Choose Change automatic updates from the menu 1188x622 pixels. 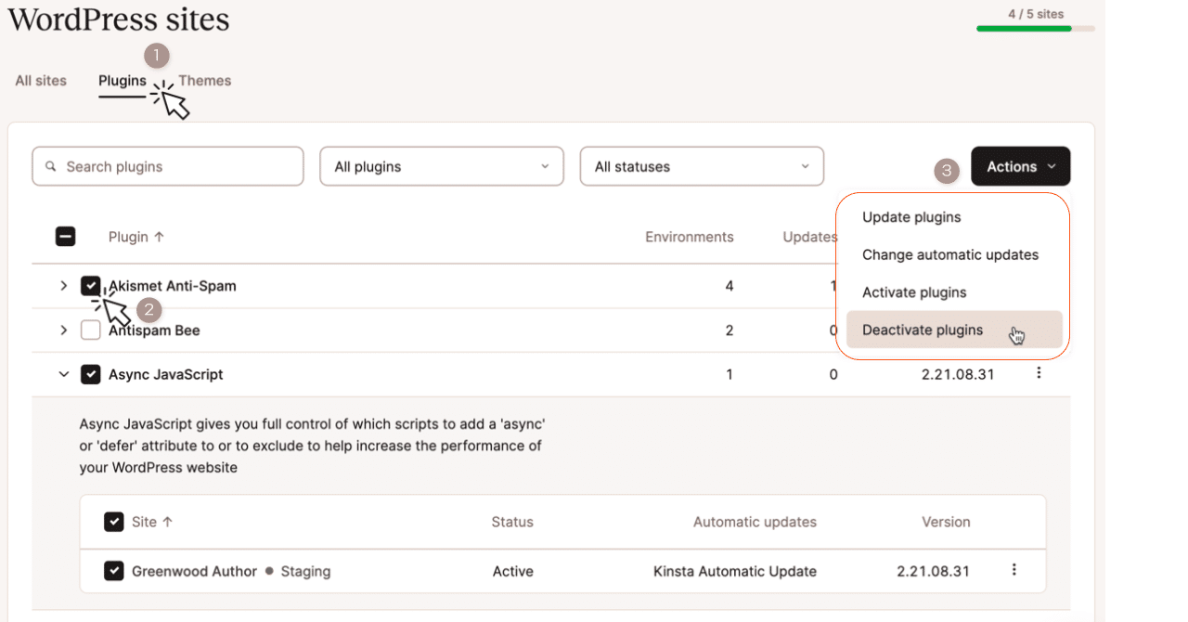pyautogui.click(x=949, y=254)
